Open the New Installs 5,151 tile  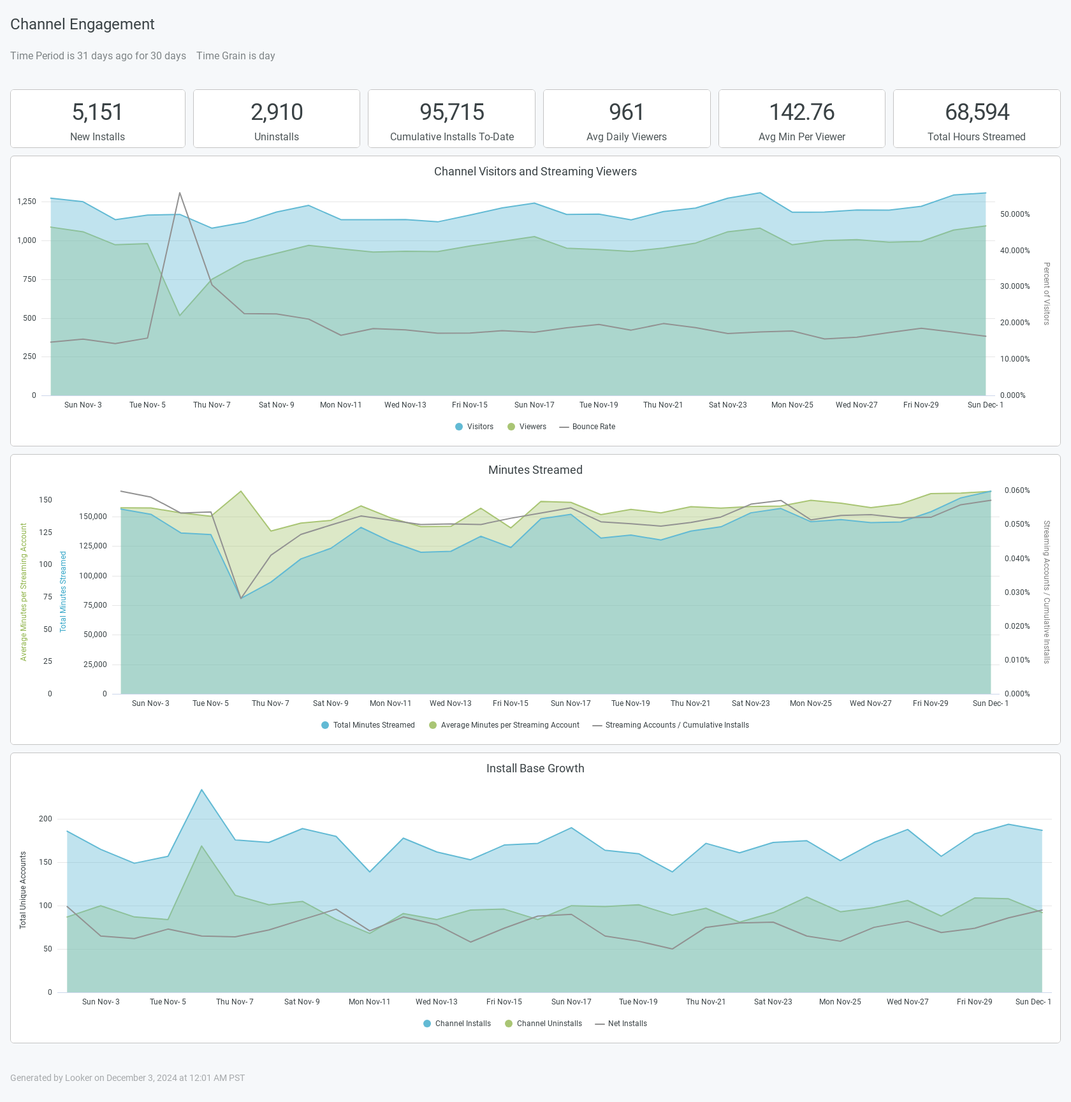98,119
